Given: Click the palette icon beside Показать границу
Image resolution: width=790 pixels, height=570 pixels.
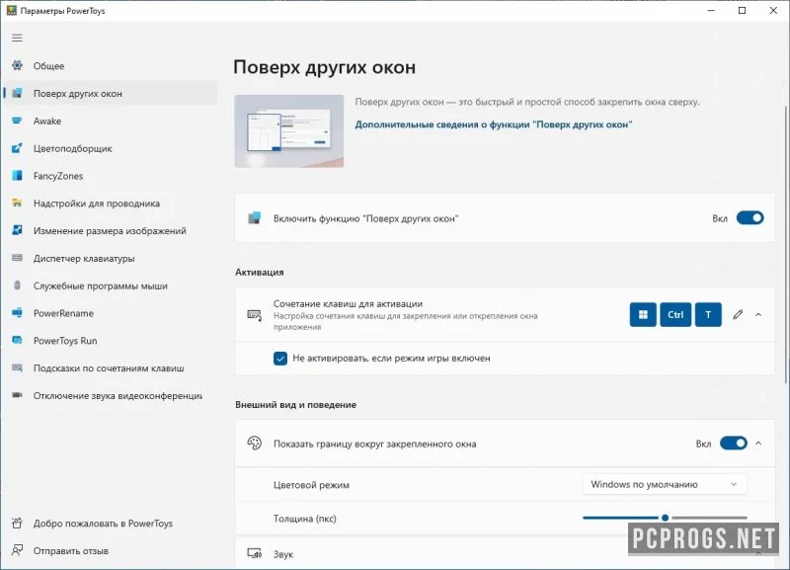Looking at the screenshot, I should (255, 444).
